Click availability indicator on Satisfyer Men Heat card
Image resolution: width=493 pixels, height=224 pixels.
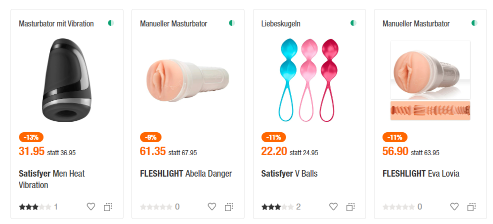[x=110, y=23]
